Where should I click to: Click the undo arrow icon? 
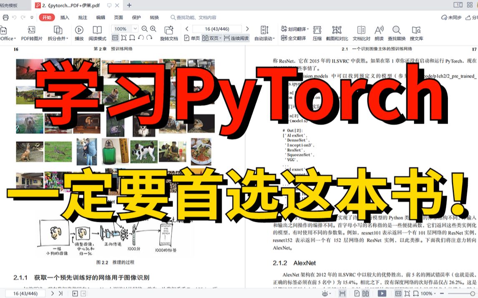coord(14,17)
